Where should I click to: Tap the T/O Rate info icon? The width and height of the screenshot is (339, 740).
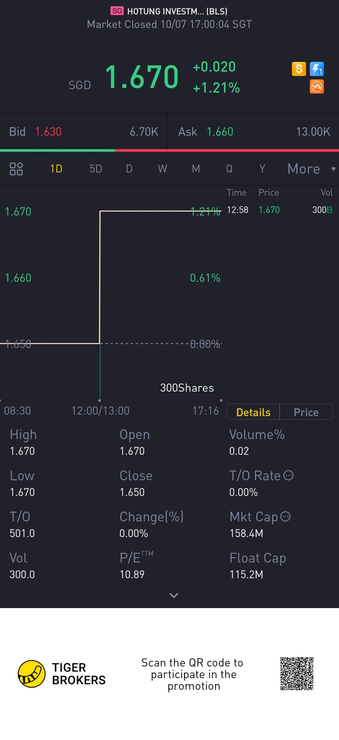[x=288, y=475]
